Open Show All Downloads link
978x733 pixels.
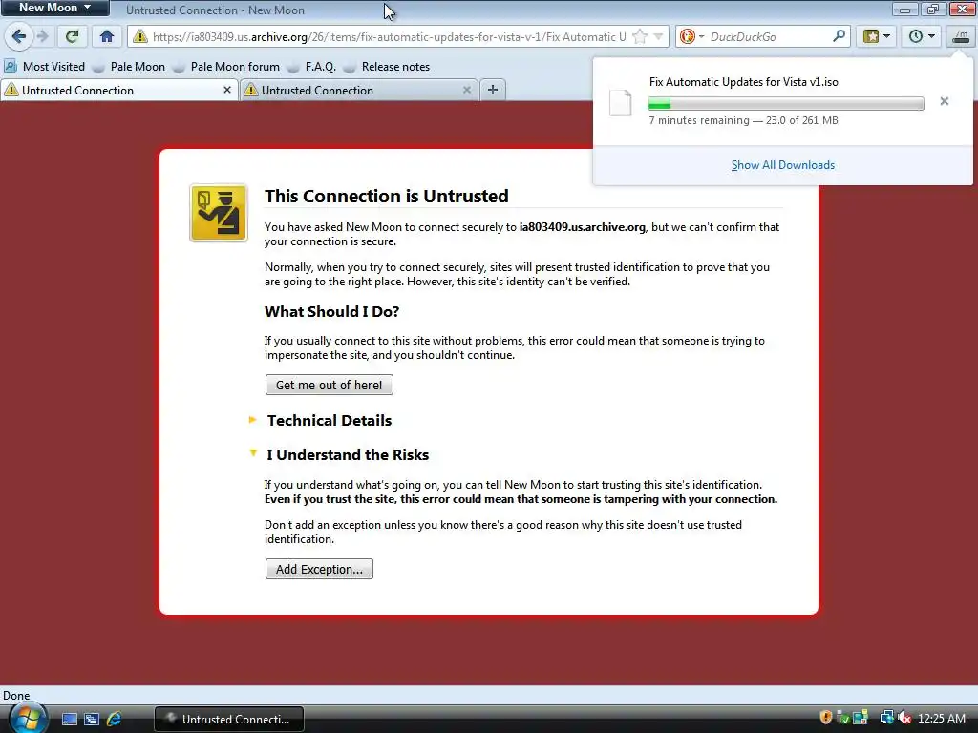pyautogui.click(x=783, y=165)
